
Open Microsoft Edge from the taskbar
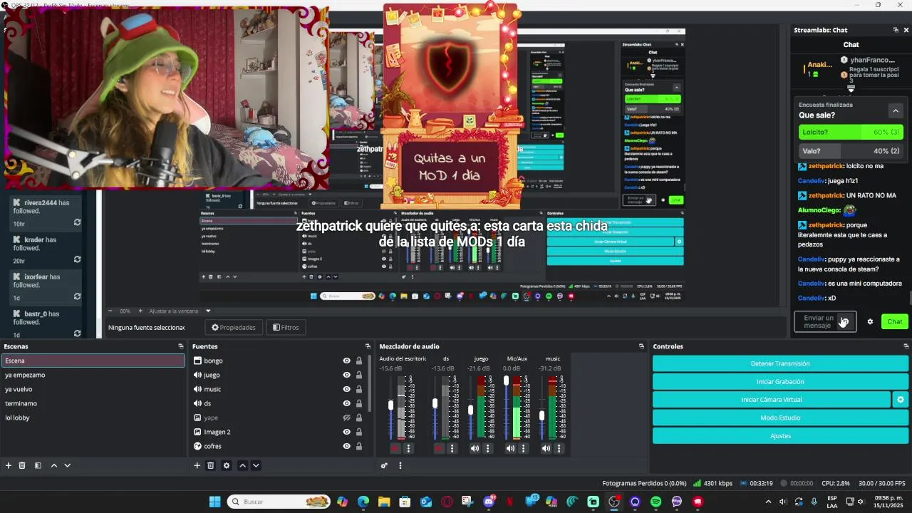[x=363, y=502]
